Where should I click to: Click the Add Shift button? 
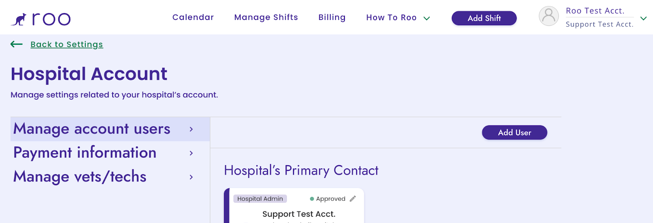tap(484, 18)
